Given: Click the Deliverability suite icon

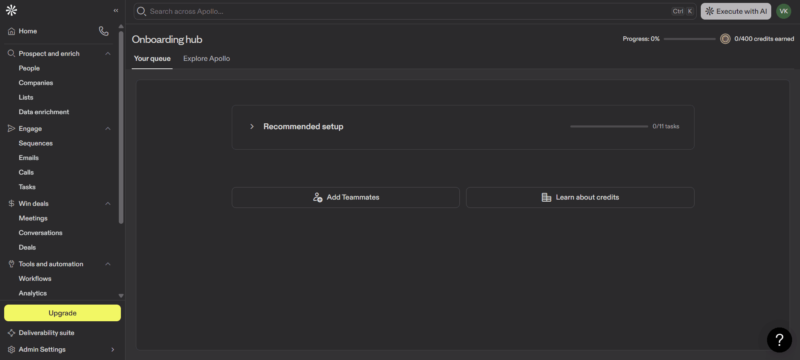Looking at the screenshot, I should (x=11, y=332).
